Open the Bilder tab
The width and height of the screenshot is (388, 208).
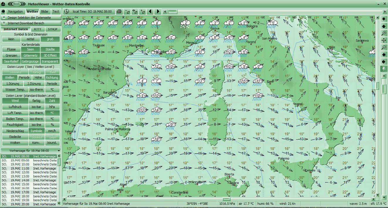pyautogui.click(x=45, y=11)
